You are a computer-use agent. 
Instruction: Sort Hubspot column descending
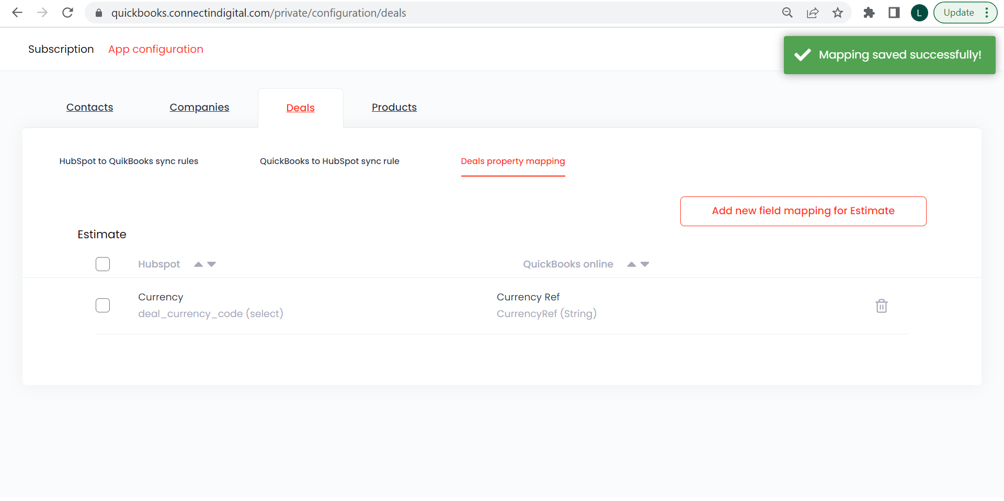[x=212, y=264]
